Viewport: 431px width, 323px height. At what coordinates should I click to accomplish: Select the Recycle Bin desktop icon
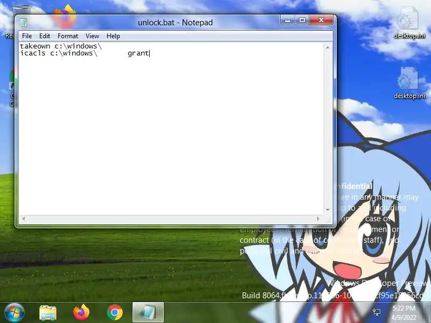click(x=21, y=10)
